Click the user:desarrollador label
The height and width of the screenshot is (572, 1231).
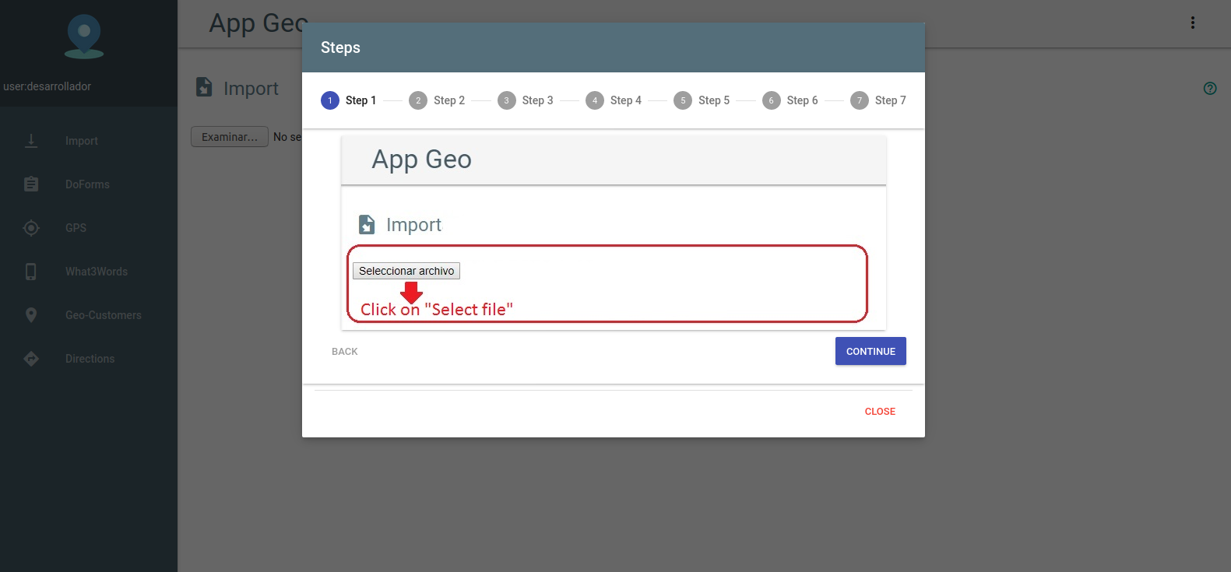[x=47, y=86]
